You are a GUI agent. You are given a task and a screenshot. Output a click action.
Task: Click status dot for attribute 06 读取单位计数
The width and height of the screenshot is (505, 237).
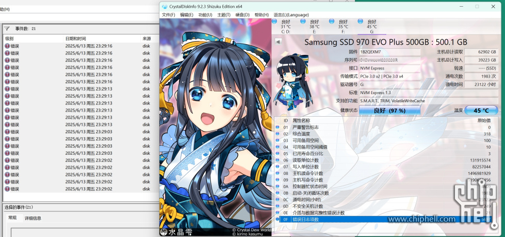(278, 160)
